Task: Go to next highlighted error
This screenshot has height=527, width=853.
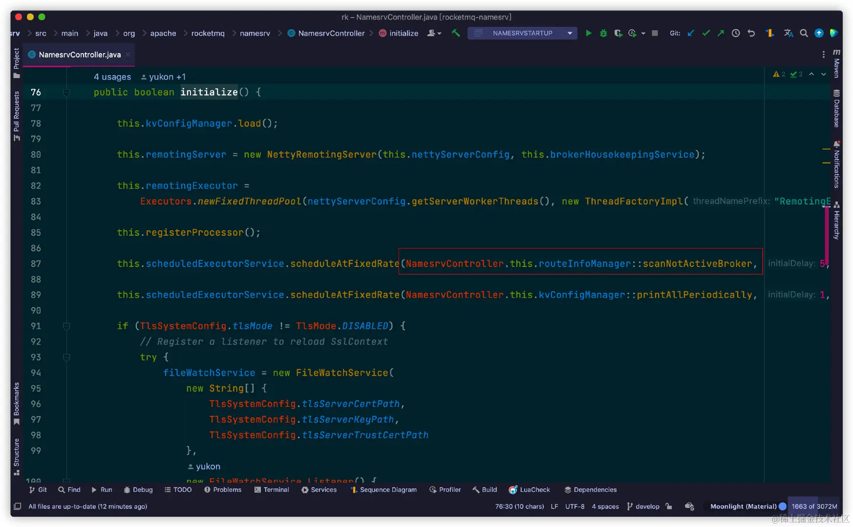Action: [x=824, y=74]
